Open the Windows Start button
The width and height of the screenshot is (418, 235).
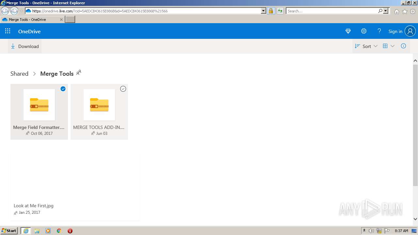click(x=9, y=231)
